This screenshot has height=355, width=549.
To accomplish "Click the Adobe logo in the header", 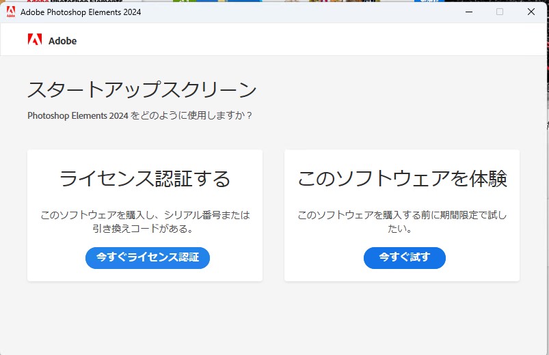I will tap(35, 40).
